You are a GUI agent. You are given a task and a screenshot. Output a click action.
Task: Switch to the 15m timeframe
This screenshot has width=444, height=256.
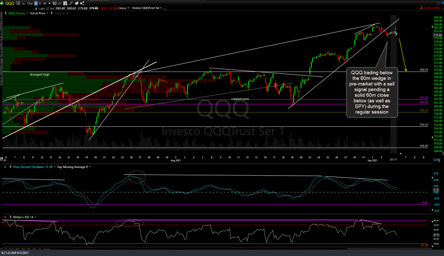[x=30, y=4]
